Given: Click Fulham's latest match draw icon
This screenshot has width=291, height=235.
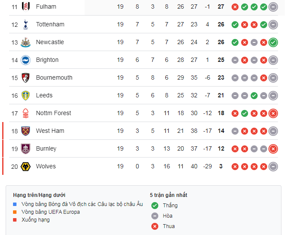Looking at the screenshot, I should click(x=273, y=6).
